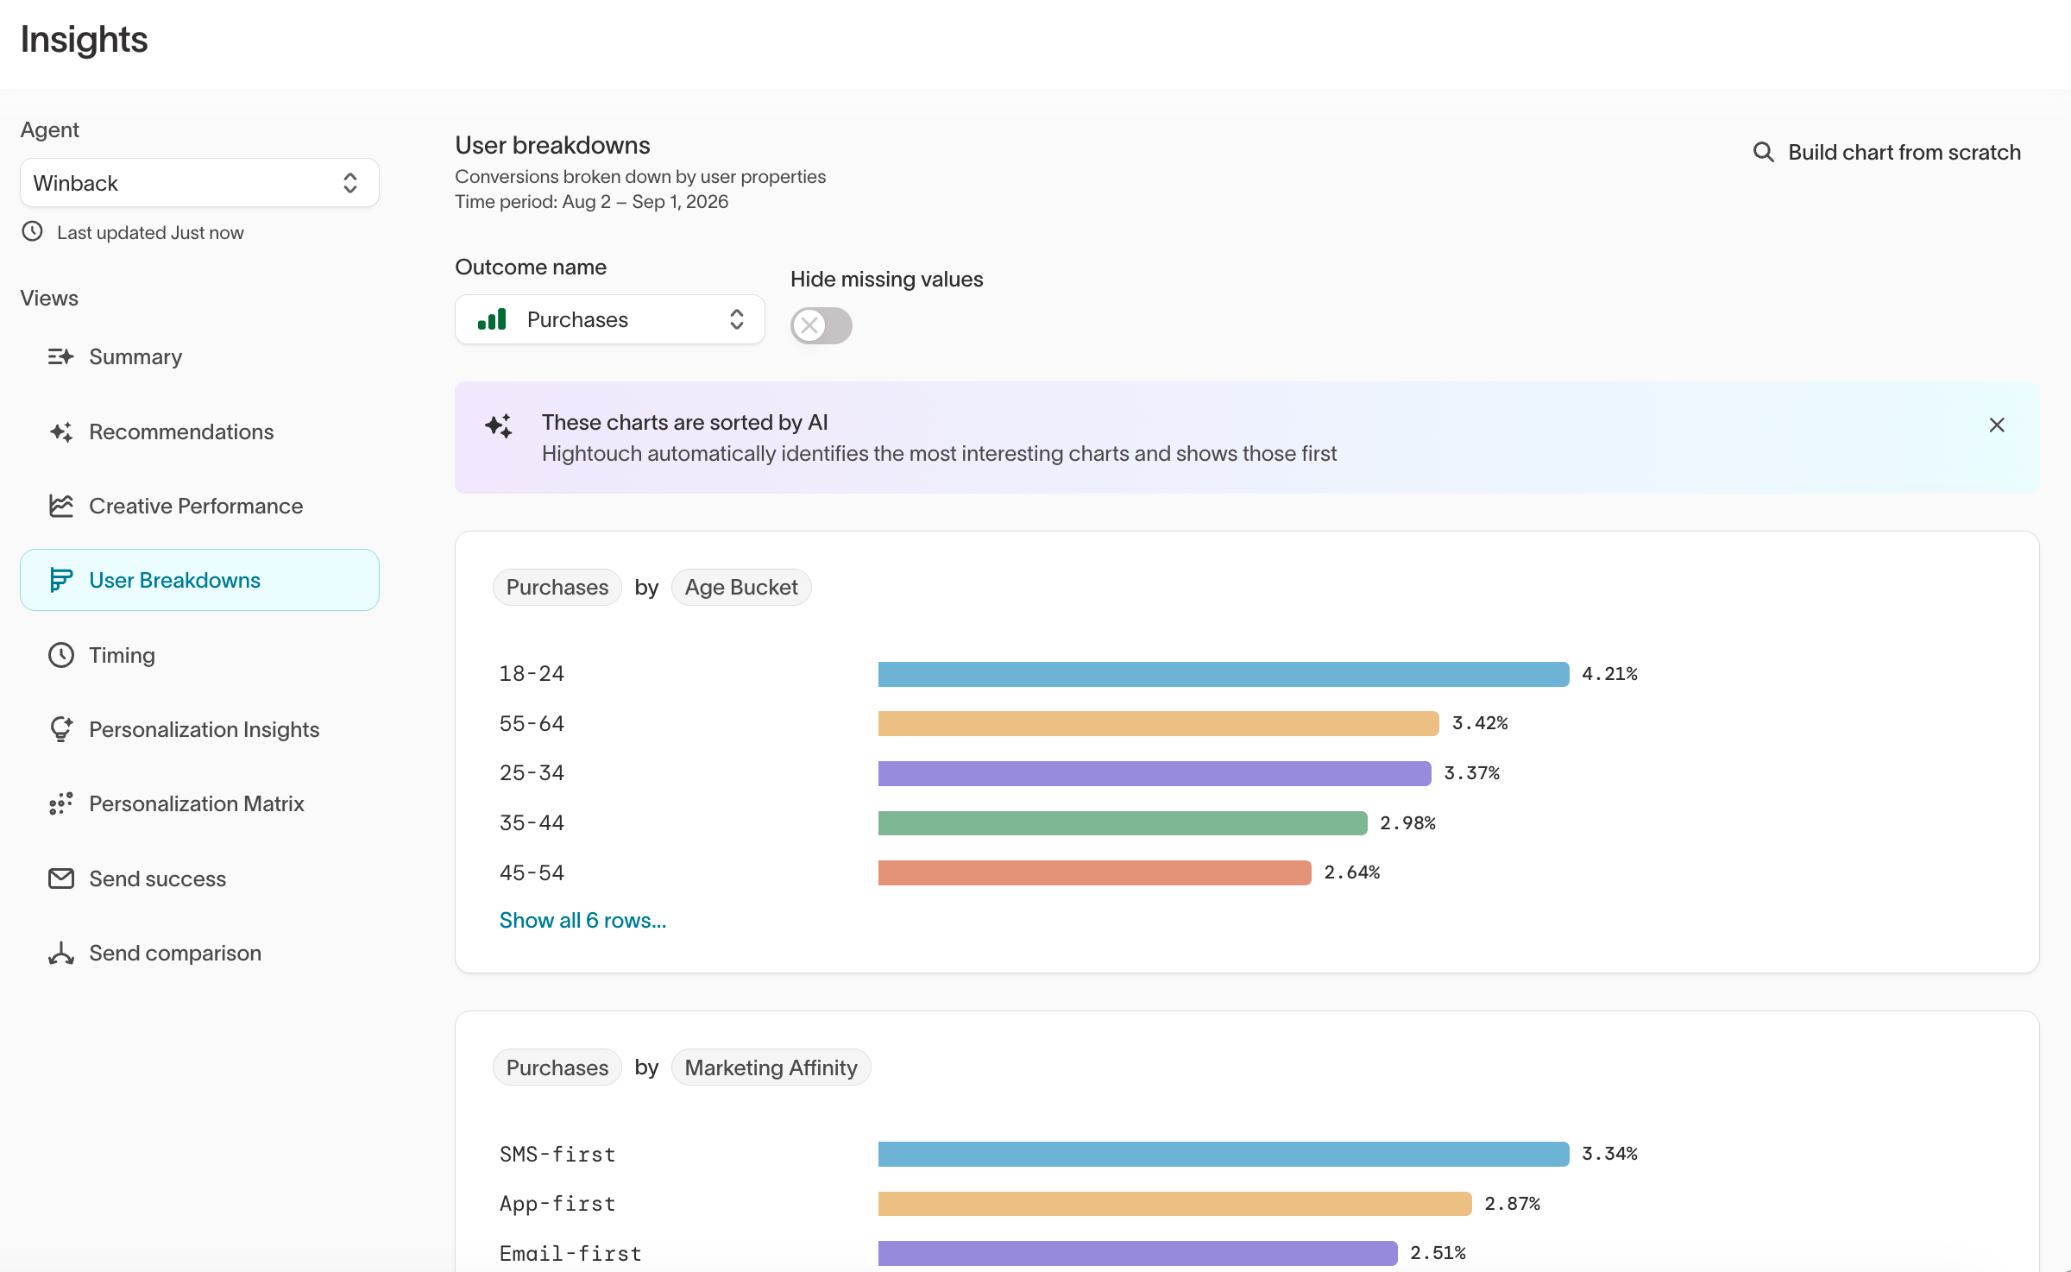
Task: Click the green 35-44 bar
Action: [x=1123, y=823]
